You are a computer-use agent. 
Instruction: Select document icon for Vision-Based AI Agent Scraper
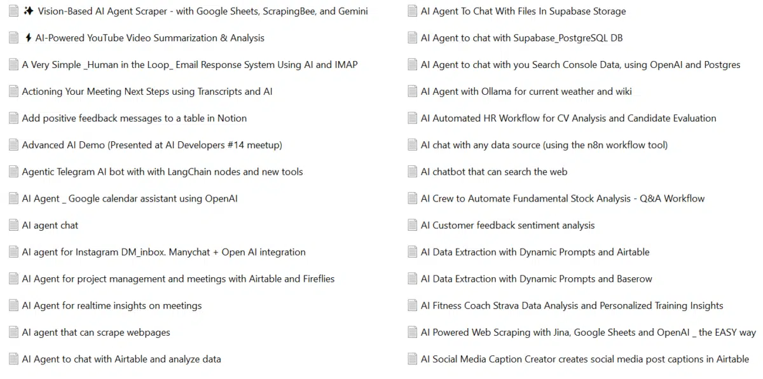[13, 11]
